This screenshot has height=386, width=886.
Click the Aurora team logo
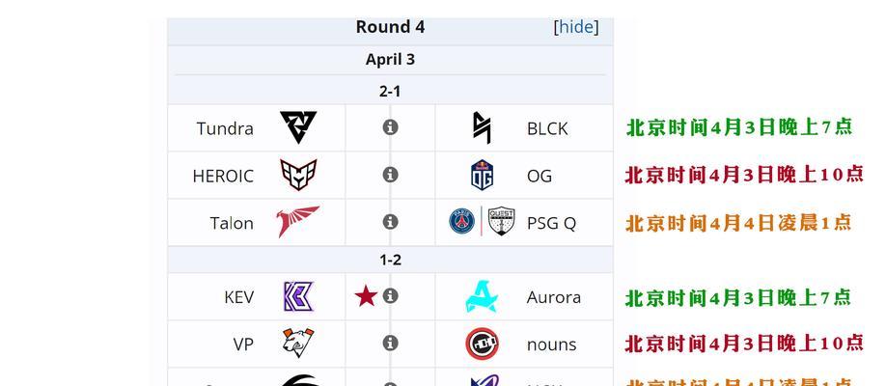482,296
